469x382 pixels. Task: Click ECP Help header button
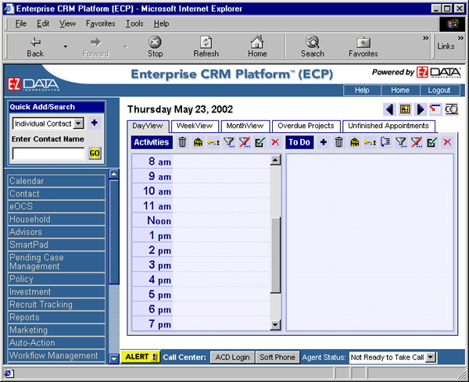point(362,90)
